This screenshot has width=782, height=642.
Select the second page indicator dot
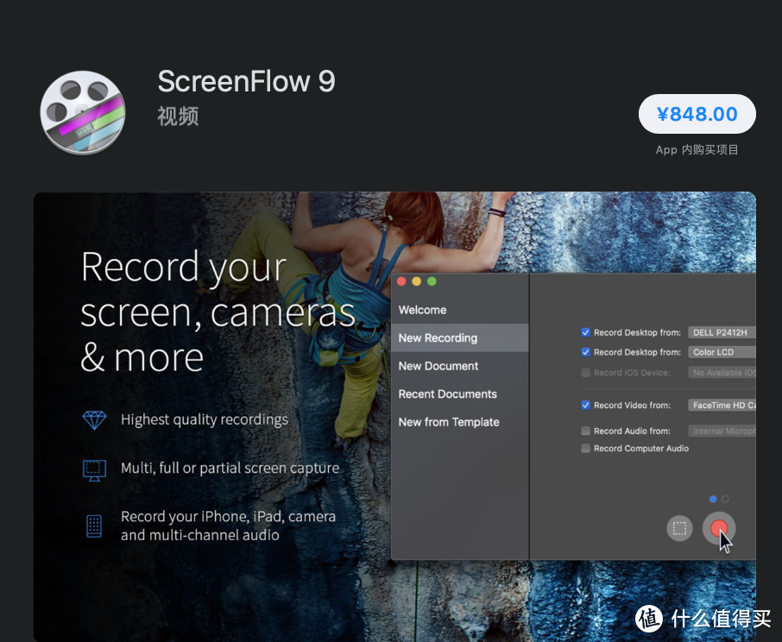click(x=725, y=499)
